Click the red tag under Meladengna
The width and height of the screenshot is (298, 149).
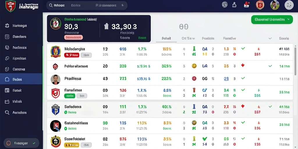(72, 55)
